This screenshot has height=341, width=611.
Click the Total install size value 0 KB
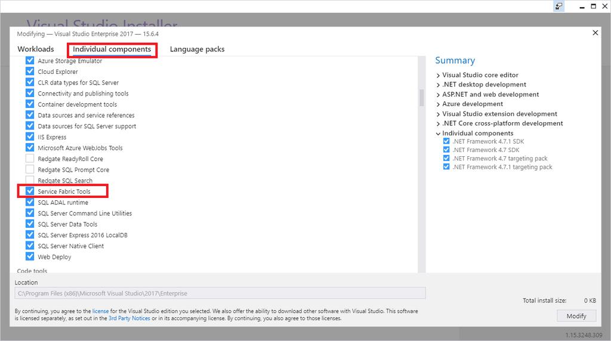coord(590,300)
